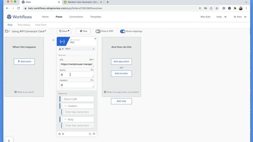Toggle the Show mappings switch
253x142 pixels.
click(x=123, y=31)
